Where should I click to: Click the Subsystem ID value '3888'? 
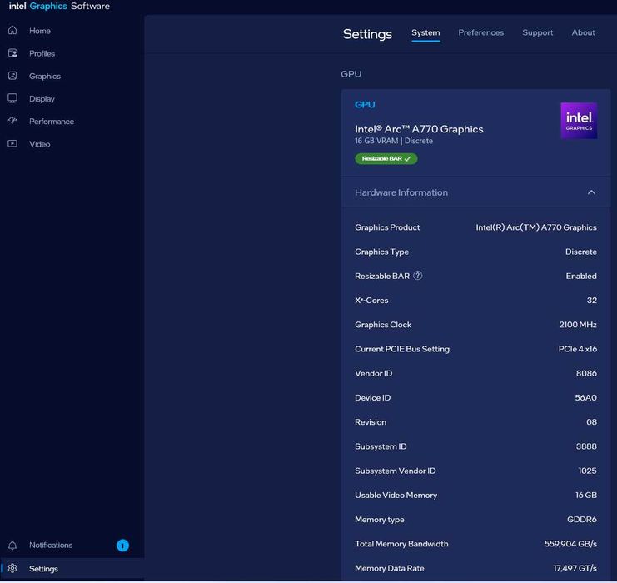[x=586, y=446]
